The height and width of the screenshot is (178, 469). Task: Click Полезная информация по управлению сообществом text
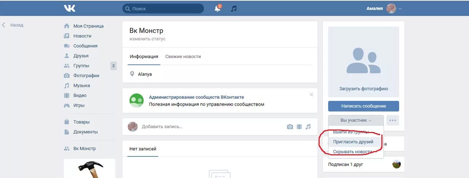(x=206, y=104)
